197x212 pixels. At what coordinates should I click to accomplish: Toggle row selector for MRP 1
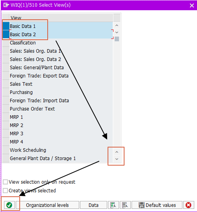6,117
